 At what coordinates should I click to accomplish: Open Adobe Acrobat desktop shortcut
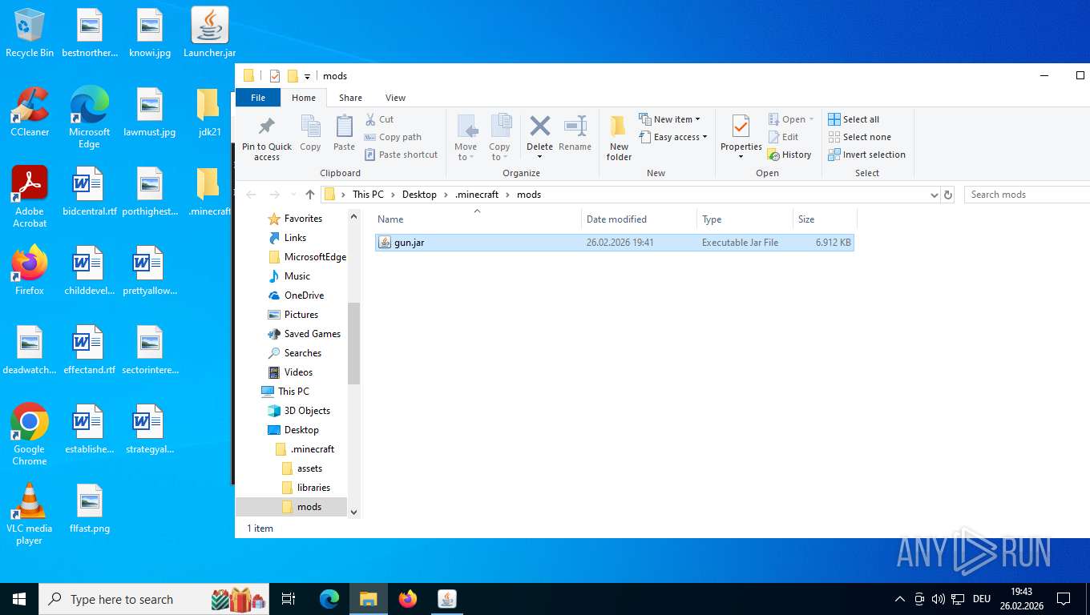click(30, 197)
